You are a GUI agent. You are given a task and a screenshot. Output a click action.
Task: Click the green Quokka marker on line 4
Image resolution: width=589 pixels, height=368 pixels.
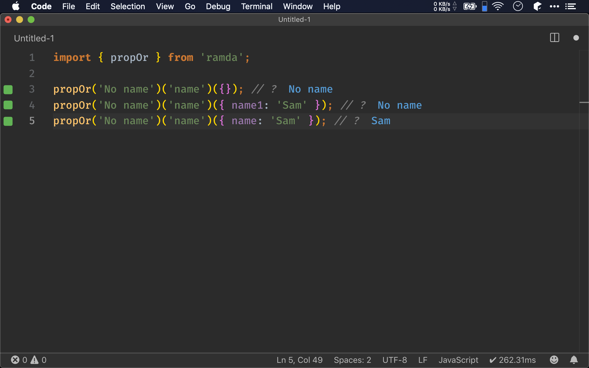point(8,105)
